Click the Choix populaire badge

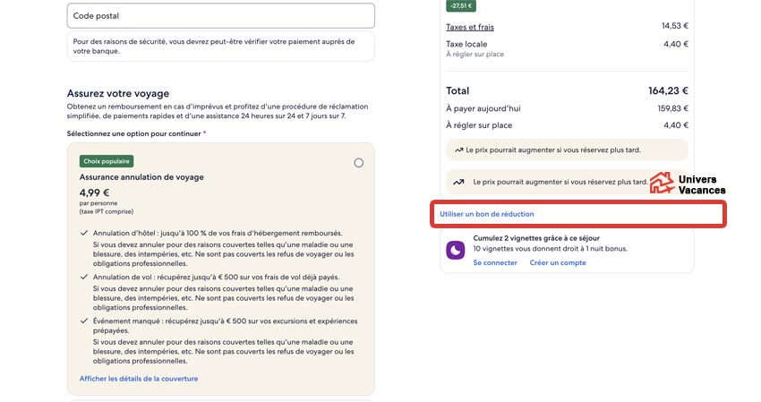[107, 162]
